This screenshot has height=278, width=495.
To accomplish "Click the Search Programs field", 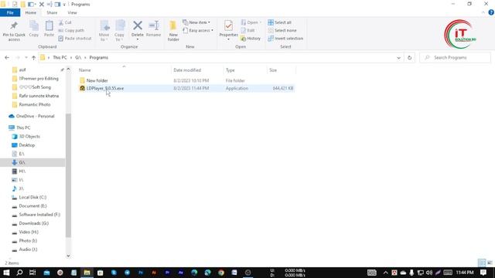I will [456, 58].
